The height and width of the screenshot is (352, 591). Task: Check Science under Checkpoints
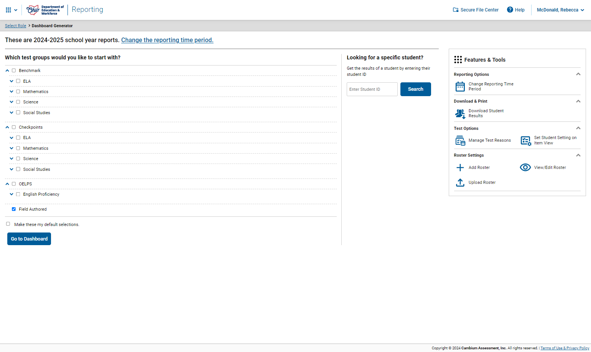[x=18, y=159]
